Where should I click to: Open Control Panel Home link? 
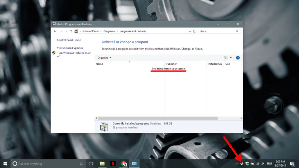pos(69,40)
